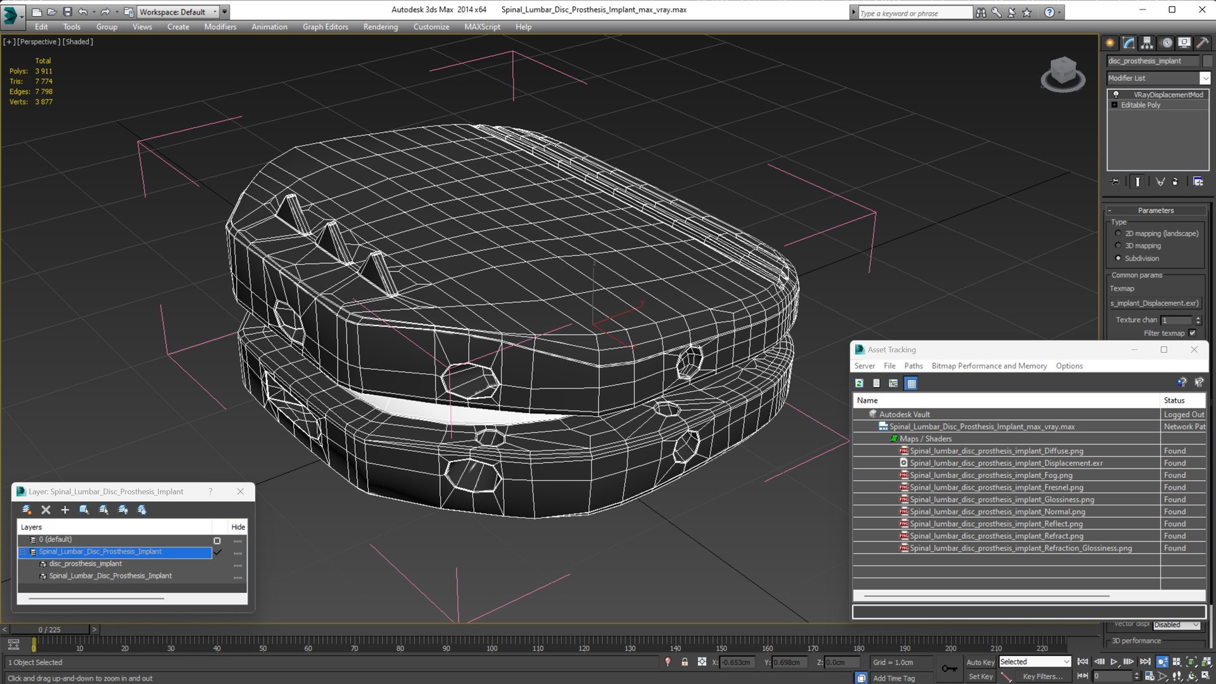Open the Rendering menu

coord(380,27)
